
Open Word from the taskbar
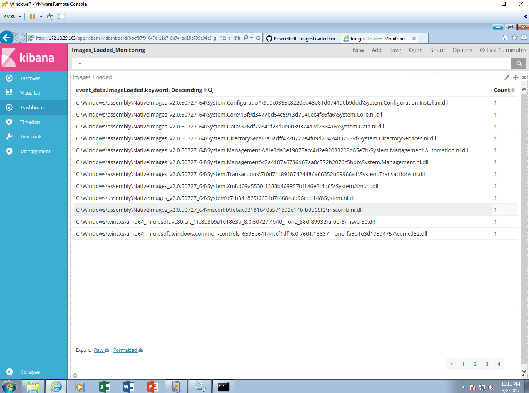coord(128,386)
